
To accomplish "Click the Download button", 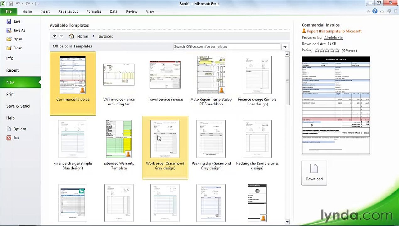I will (314, 173).
